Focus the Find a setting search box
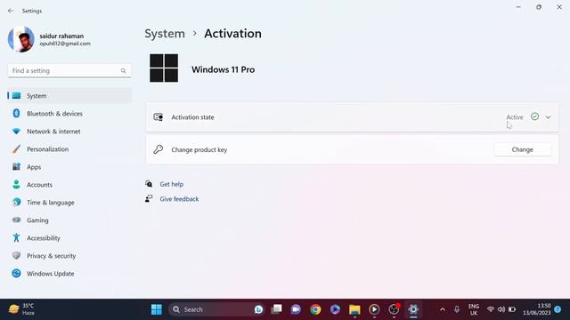Screen dimensions: 570x320 (x=69, y=71)
